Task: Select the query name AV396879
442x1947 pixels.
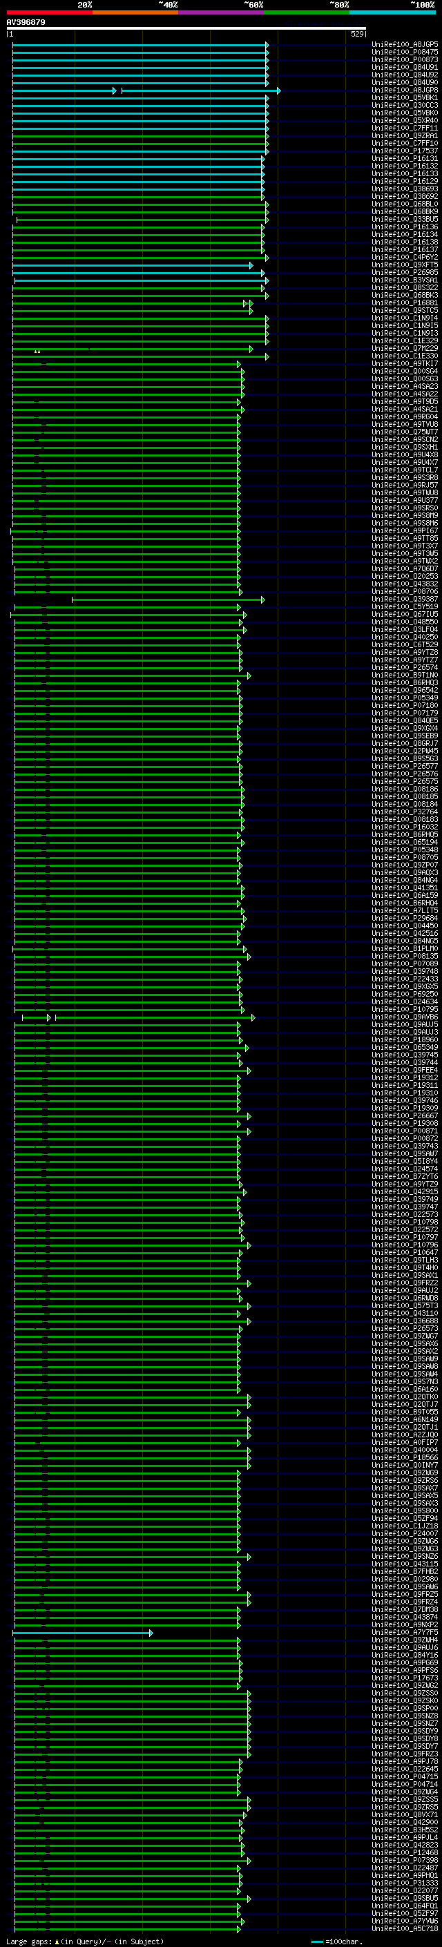Action: (x=26, y=23)
